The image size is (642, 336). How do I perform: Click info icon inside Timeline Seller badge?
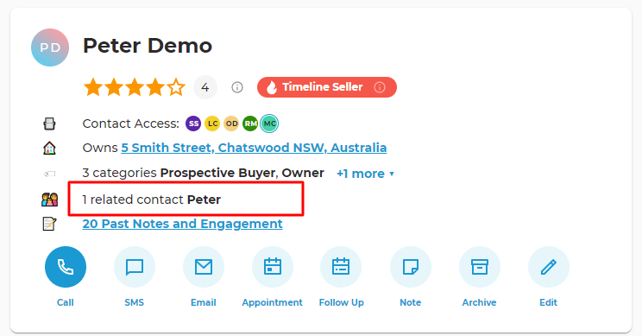tap(380, 87)
